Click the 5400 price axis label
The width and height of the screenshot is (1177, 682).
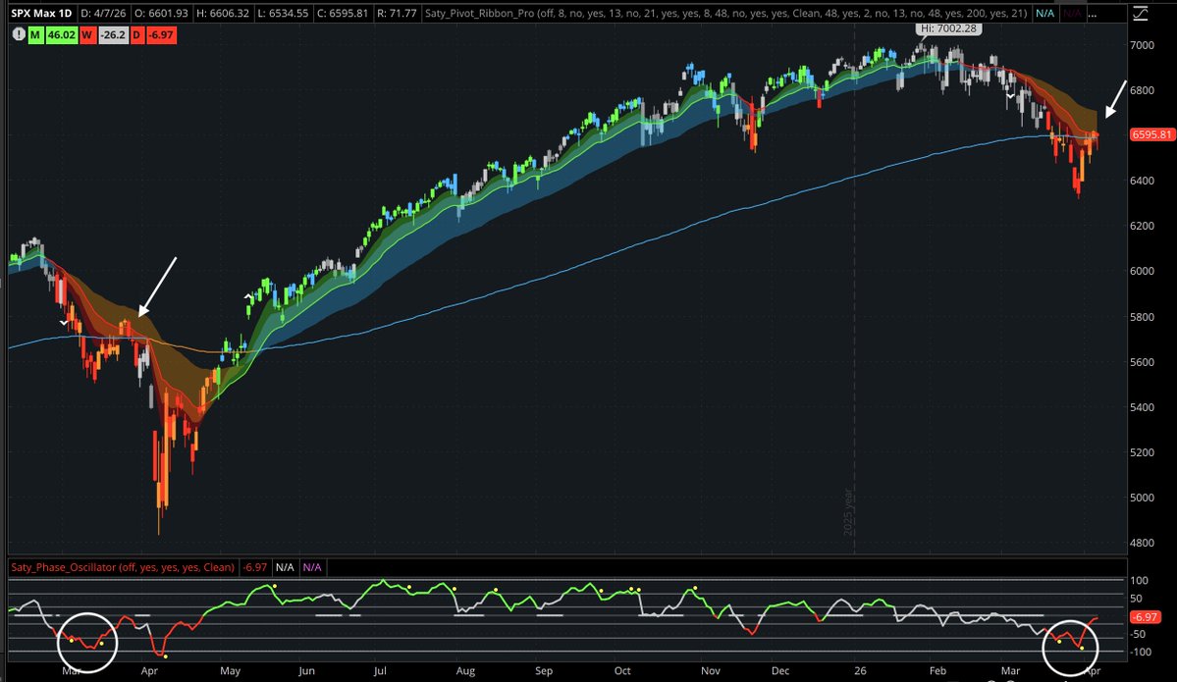(x=1142, y=406)
